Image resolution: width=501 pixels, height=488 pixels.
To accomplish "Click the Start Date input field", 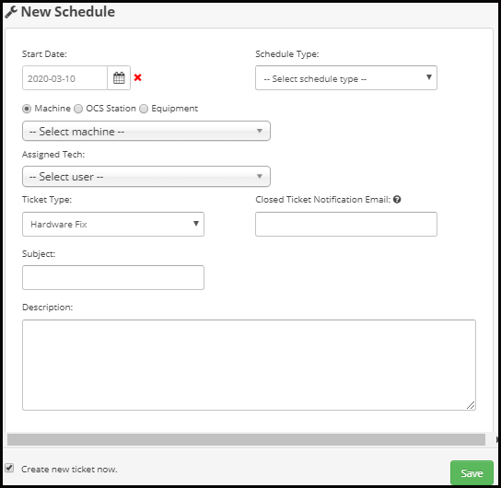I will pyautogui.click(x=64, y=78).
